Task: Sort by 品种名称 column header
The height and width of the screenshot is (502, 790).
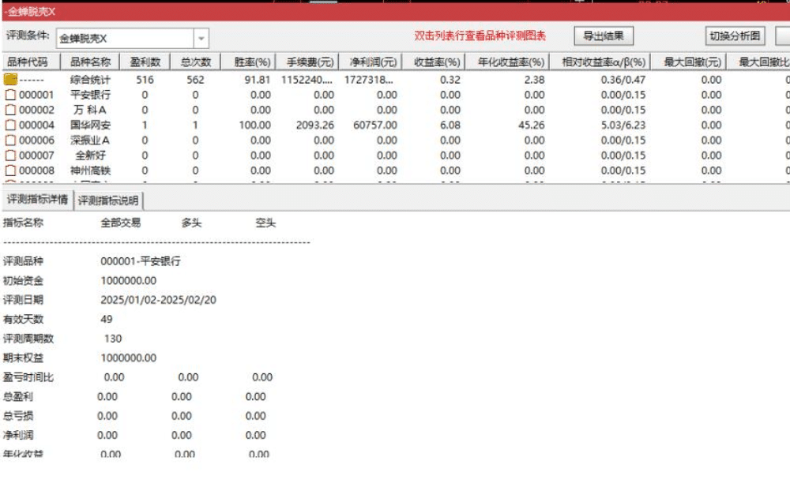Action: [90, 62]
